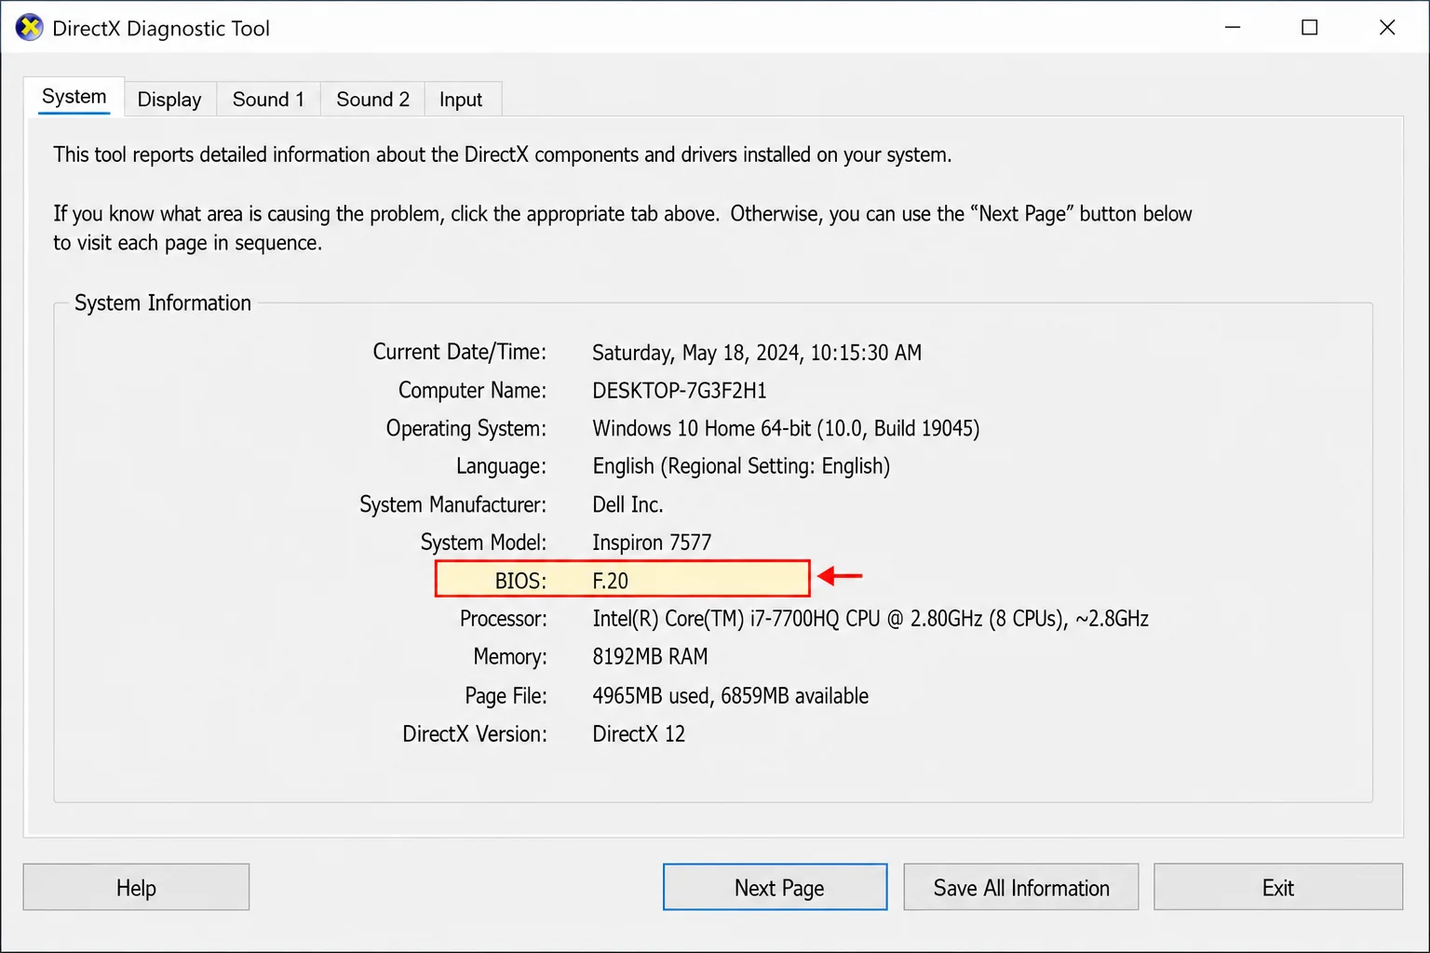1430x953 pixels.
Task: Click the date value 'Saturday, May 18, 2024'
Action: click(x=697, y=353)
